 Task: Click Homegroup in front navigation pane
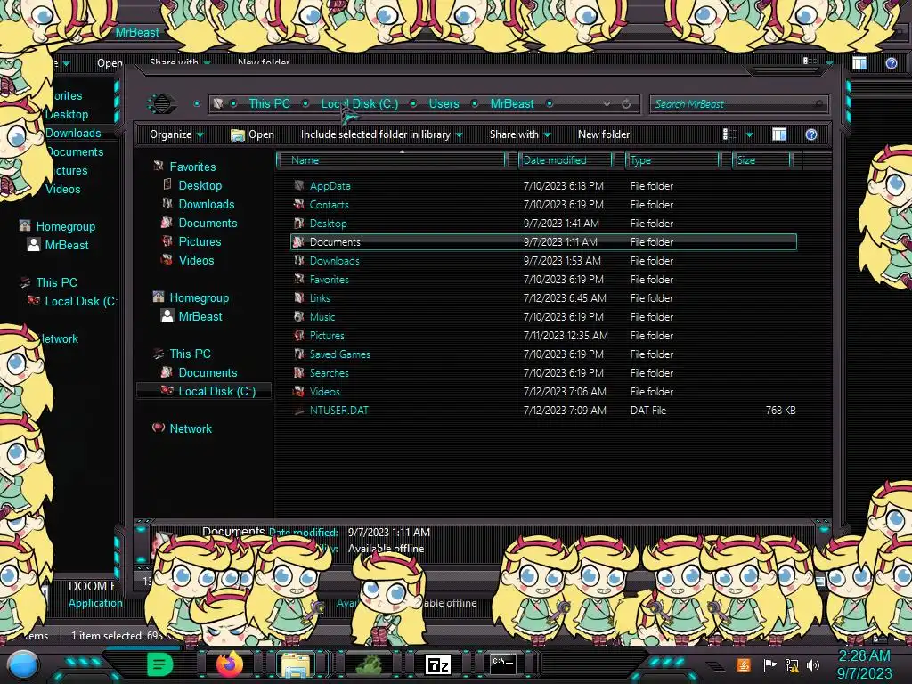click(199, 297)
